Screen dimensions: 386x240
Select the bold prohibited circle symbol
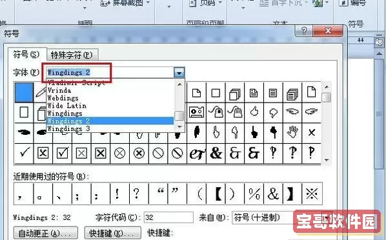coord(178,153)
